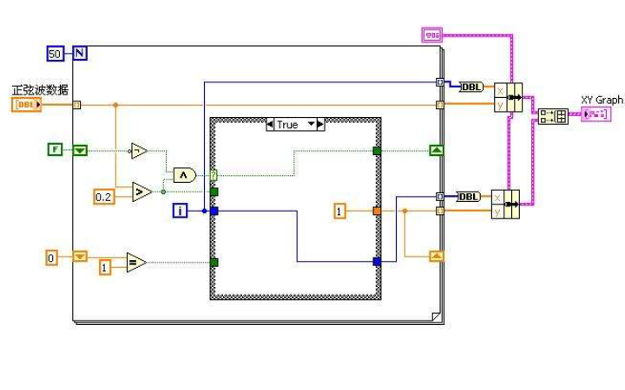Select the XY Graph indicator terminal
Viewport: 625px width, 390px height.
tap(602, 114)
